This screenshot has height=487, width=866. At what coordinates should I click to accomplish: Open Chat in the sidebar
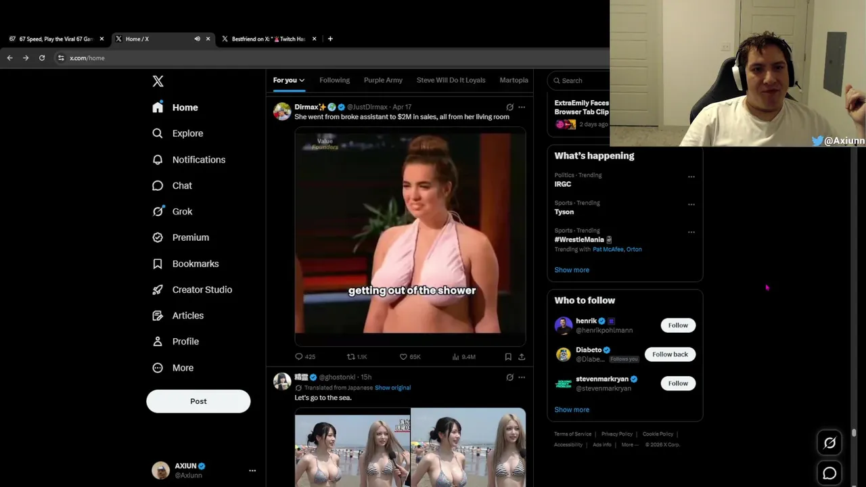173,185
